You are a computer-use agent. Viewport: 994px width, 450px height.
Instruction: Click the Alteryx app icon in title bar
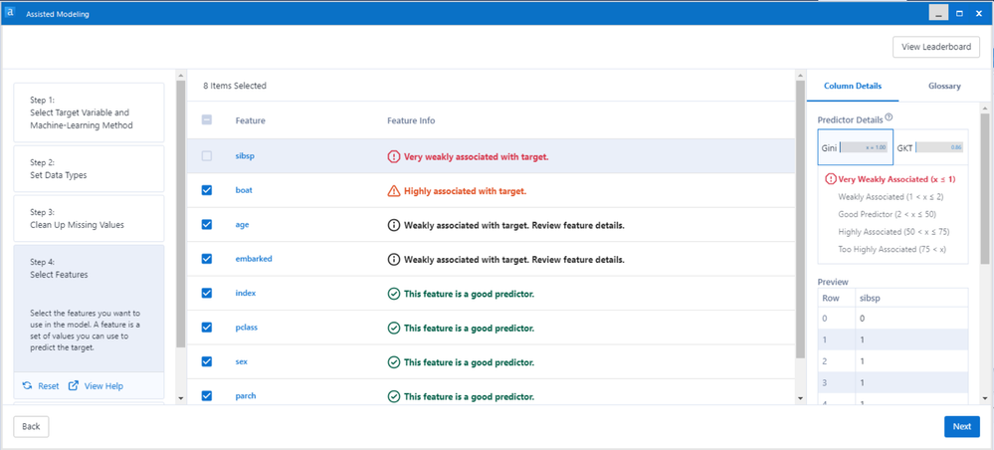click(x=10, y=13)
